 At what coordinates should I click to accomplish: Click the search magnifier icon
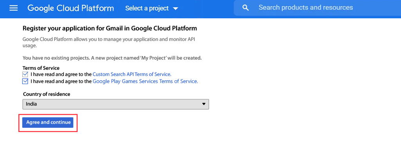[246, 8]
